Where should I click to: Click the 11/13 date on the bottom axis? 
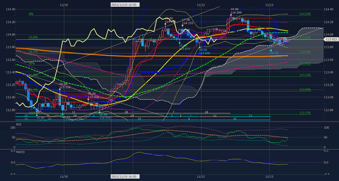[x=269, y=177]
